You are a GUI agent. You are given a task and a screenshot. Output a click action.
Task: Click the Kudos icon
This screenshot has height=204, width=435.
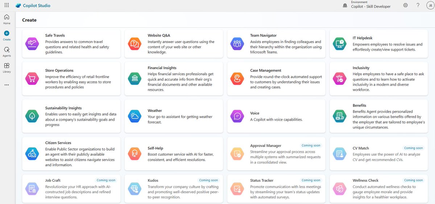134,188
